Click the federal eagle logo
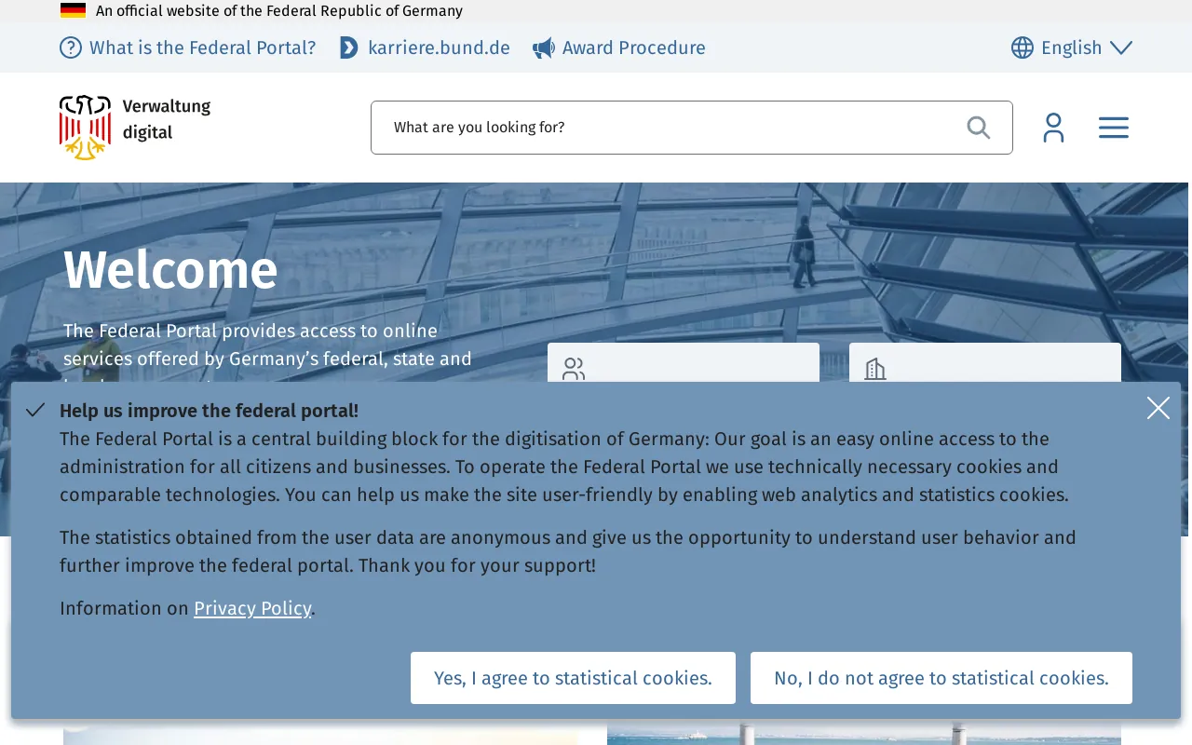This screenshot has height=745, width=1192. click(85, 128)
